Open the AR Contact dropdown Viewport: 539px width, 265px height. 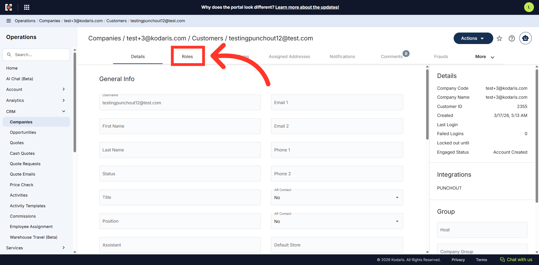(337, 197)
